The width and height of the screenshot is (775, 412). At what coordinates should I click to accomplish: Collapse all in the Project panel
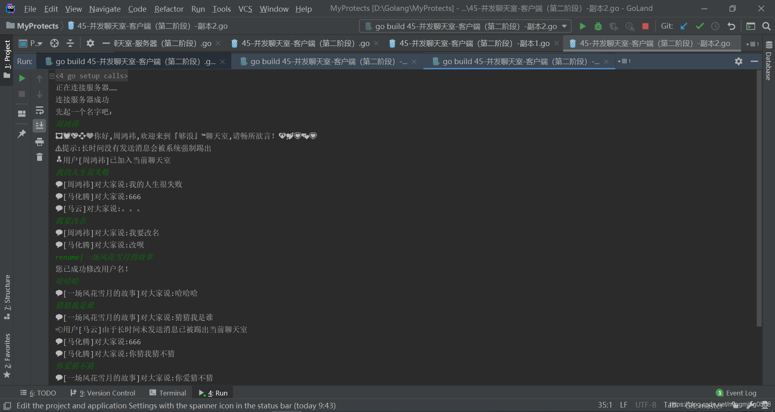pos(70,43)
